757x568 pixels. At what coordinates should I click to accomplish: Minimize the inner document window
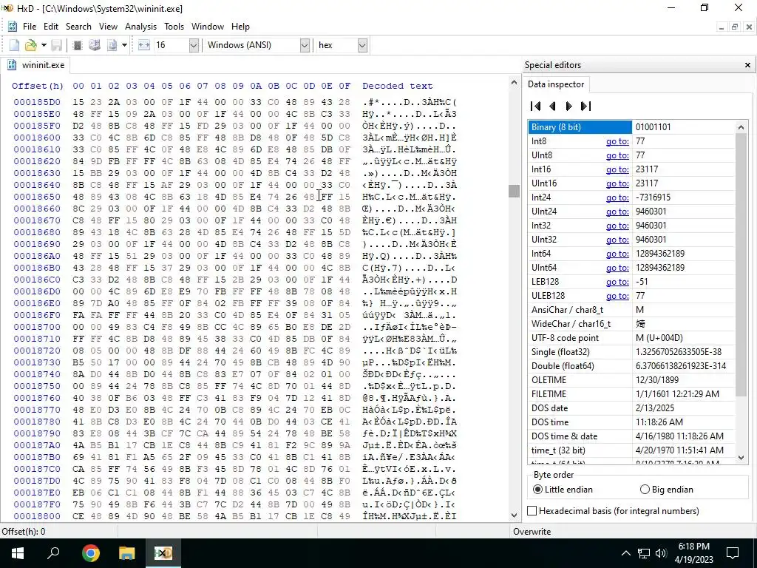point(722,27)
